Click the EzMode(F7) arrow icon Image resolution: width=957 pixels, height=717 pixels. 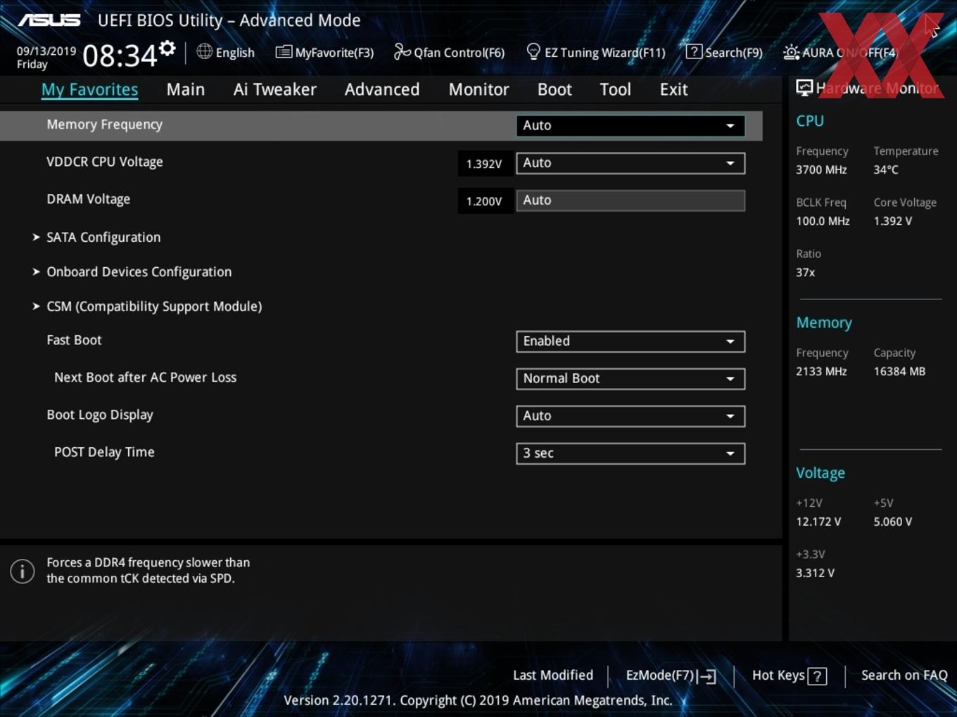click(706, 676)
